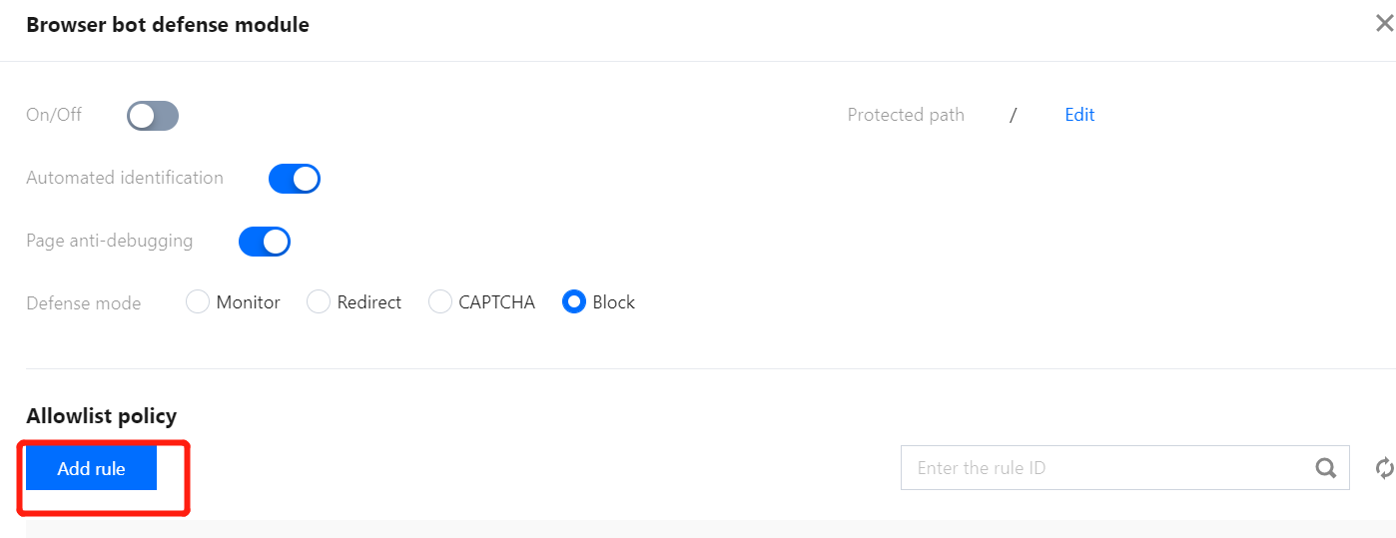
Task: Turn off the Page anti-debugging toggle
Action: coord(265,242)
